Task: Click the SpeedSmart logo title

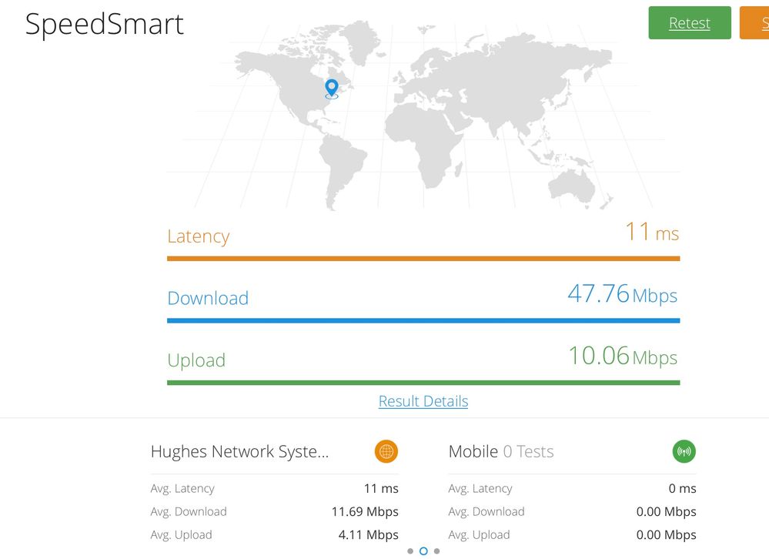Action: [105, 24]
